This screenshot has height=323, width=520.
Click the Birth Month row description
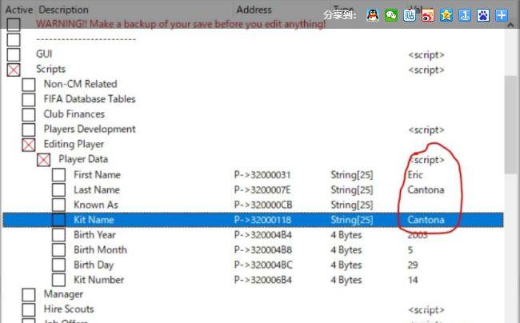click(100, 250)
